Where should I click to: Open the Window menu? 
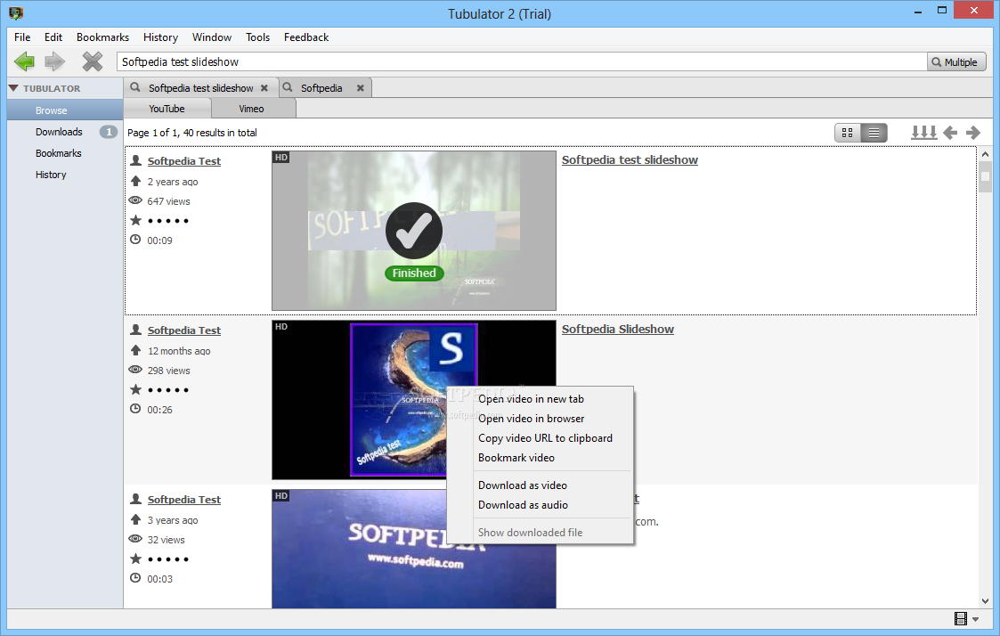tap(212, 37)
